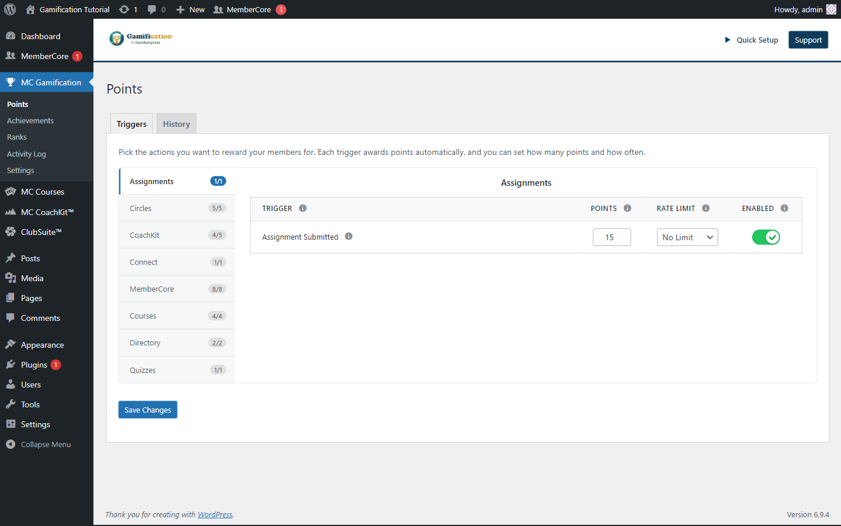Click the Save Changes button
Viewport: 841px width, 526px height.
(148, 410)
